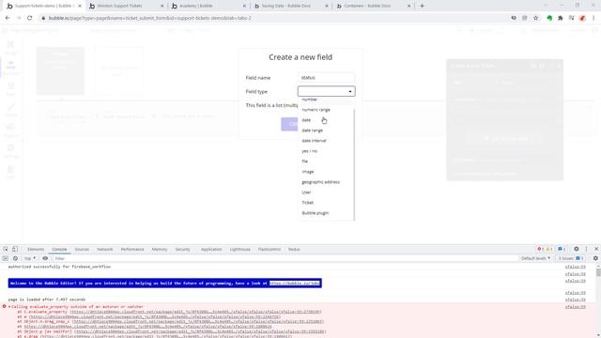
Task: Open a new browser tab with plus
Action: click(x=422, y=6)
